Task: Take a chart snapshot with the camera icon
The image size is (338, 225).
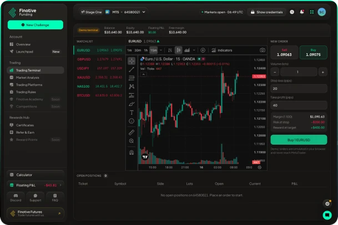Action: tap(263, 50)
